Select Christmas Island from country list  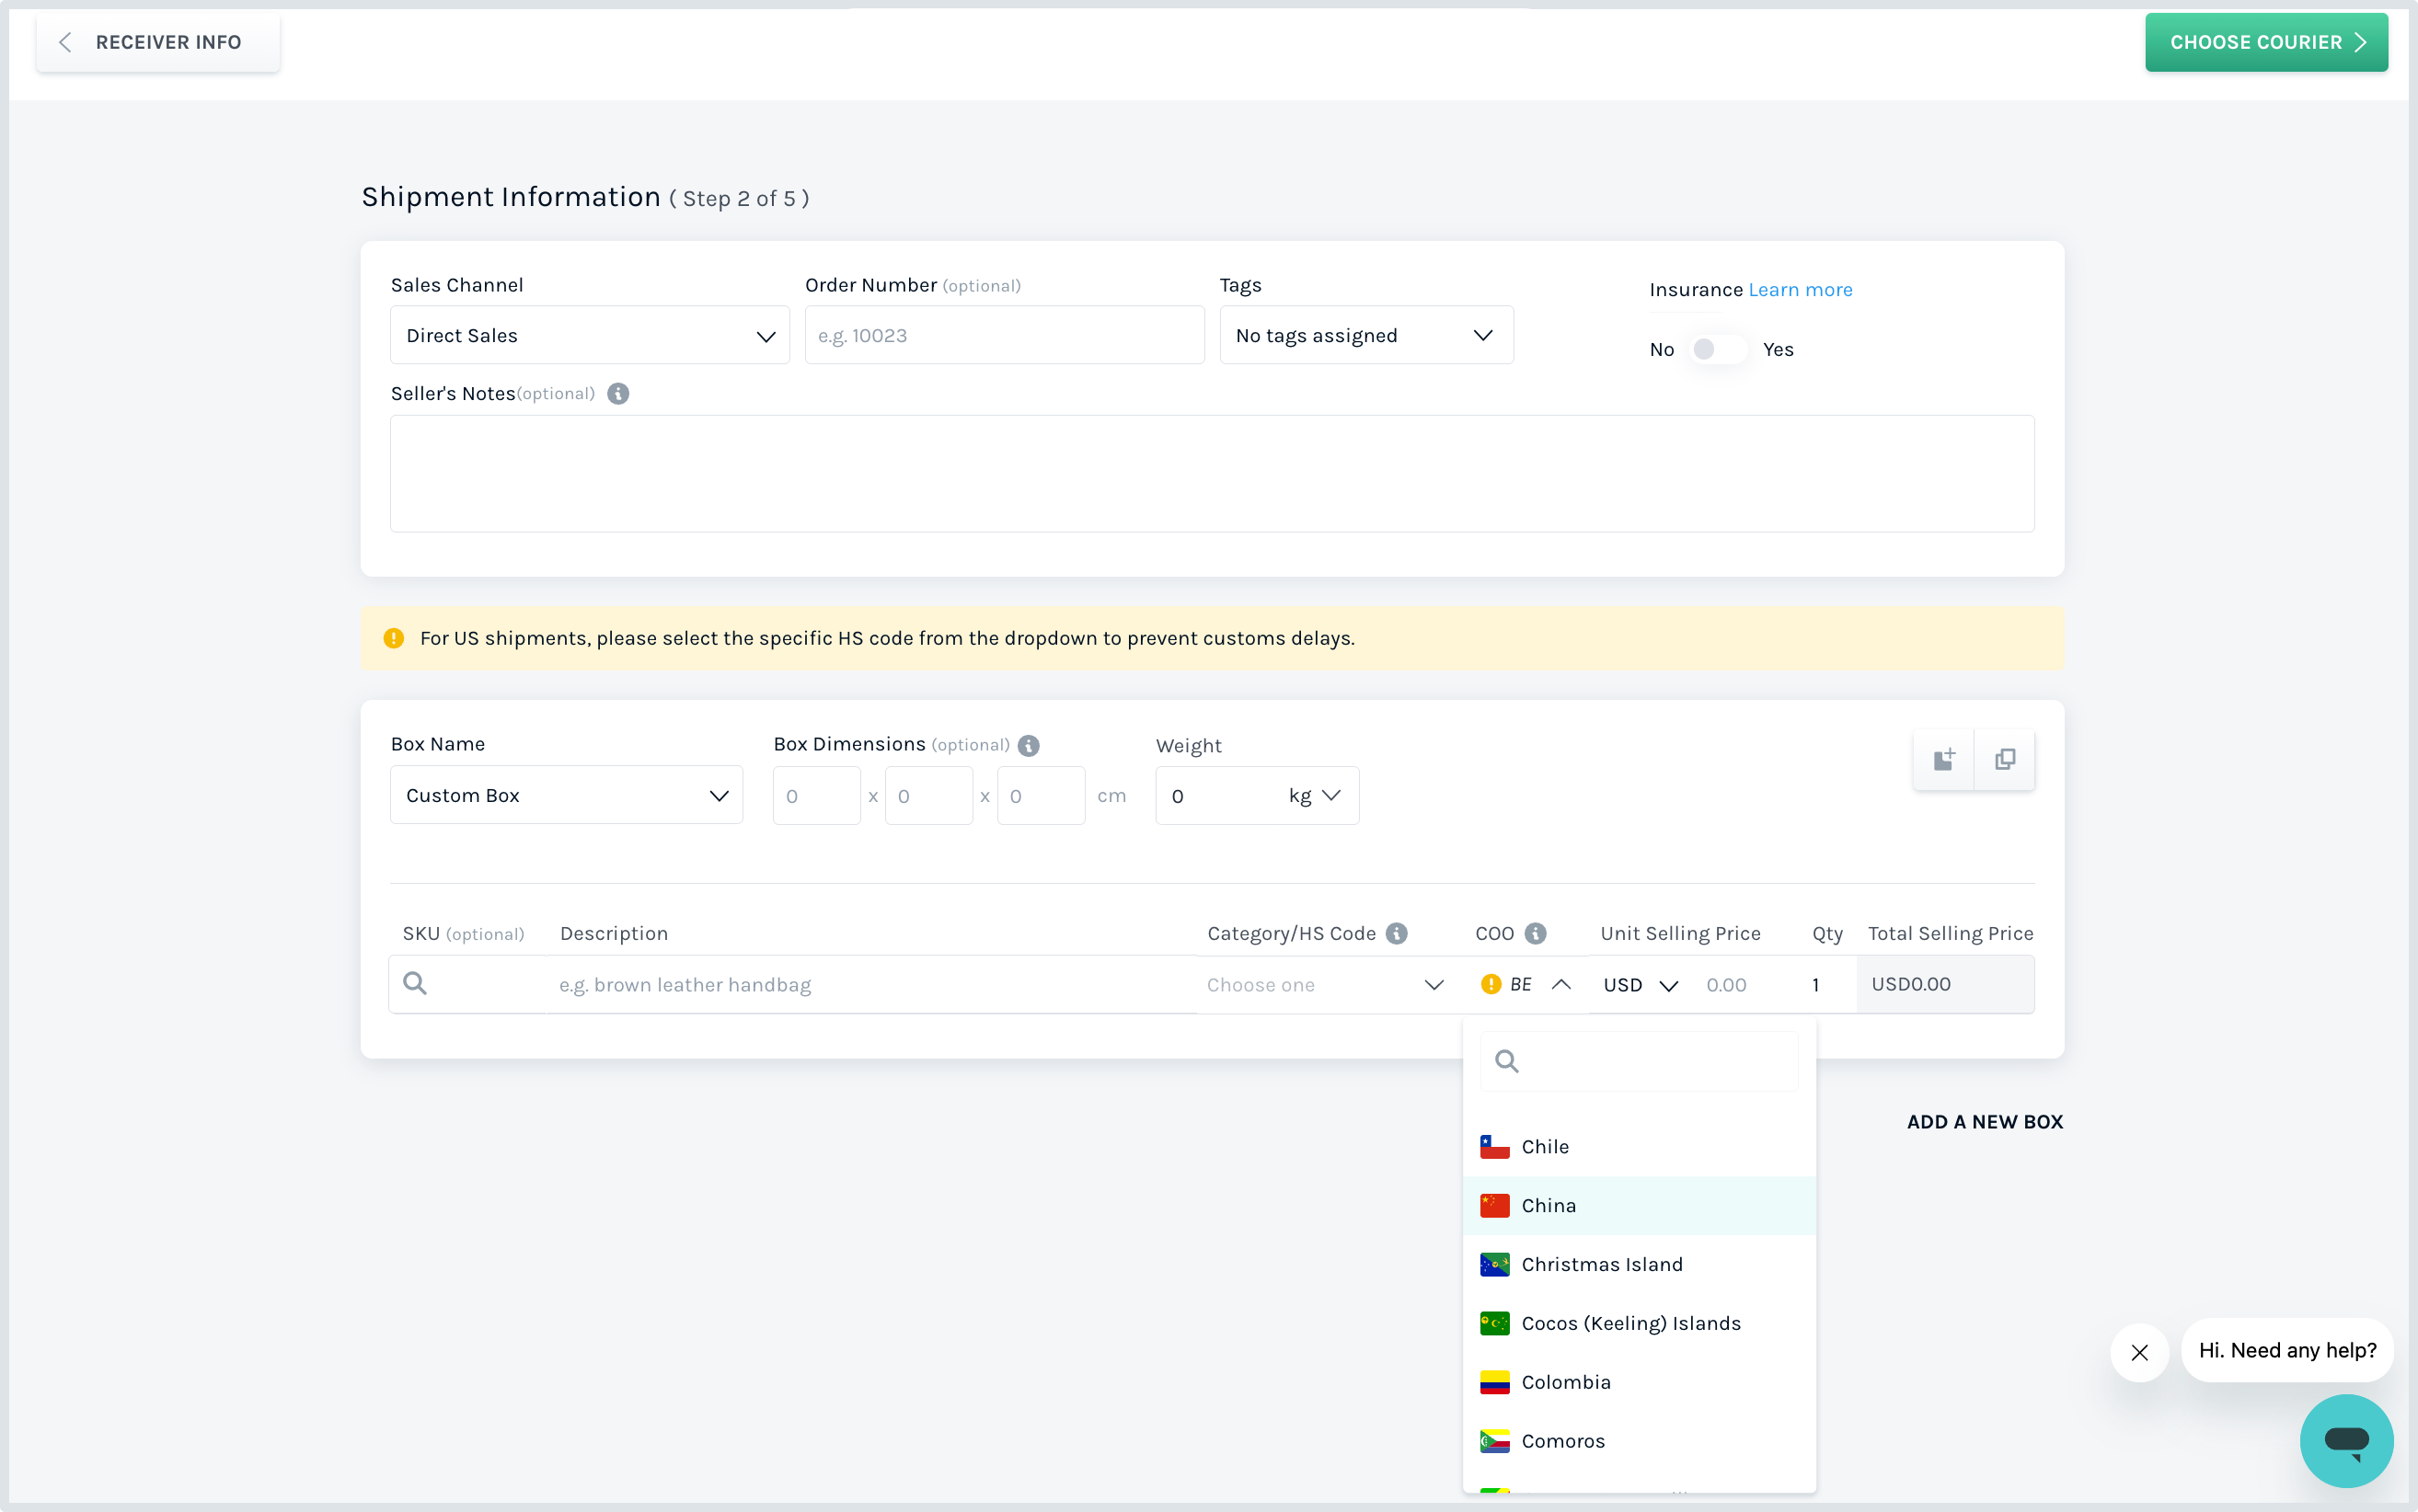pos(1639,1265)
